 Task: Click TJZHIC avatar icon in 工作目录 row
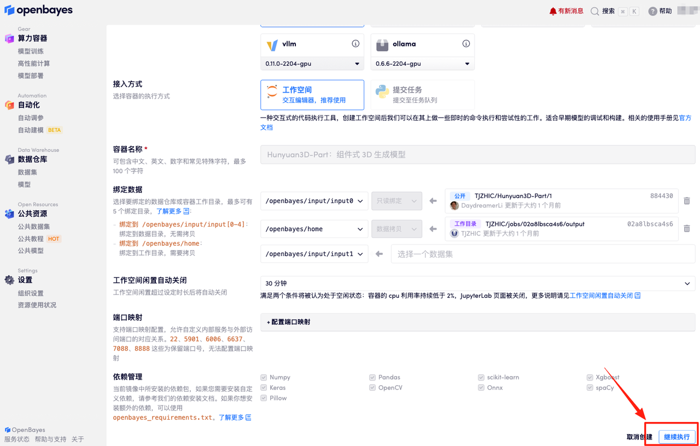point(454,234)
